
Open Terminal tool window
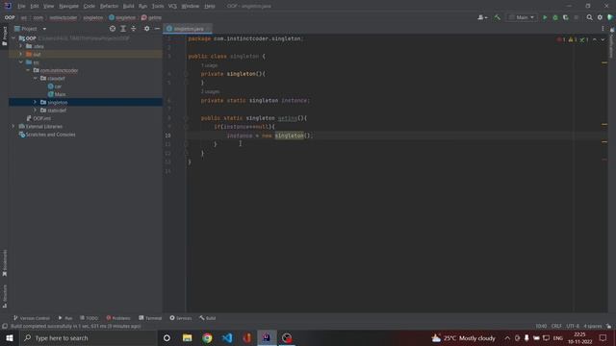[x=150, y=318]
